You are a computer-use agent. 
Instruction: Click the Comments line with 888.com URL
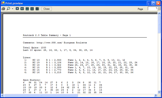pos(55,43)
